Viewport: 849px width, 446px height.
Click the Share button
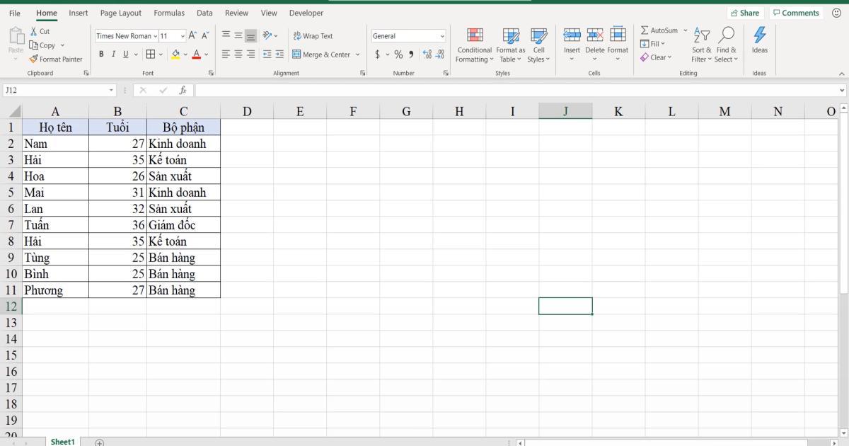pos(746,12)
